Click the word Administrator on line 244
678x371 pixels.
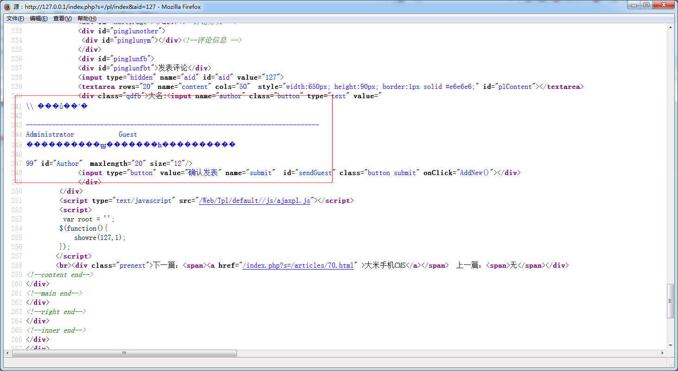point(50,134)
